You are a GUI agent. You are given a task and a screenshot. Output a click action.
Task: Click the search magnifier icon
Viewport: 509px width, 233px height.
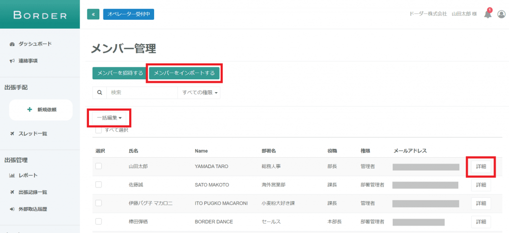click(x=99, y=92)
